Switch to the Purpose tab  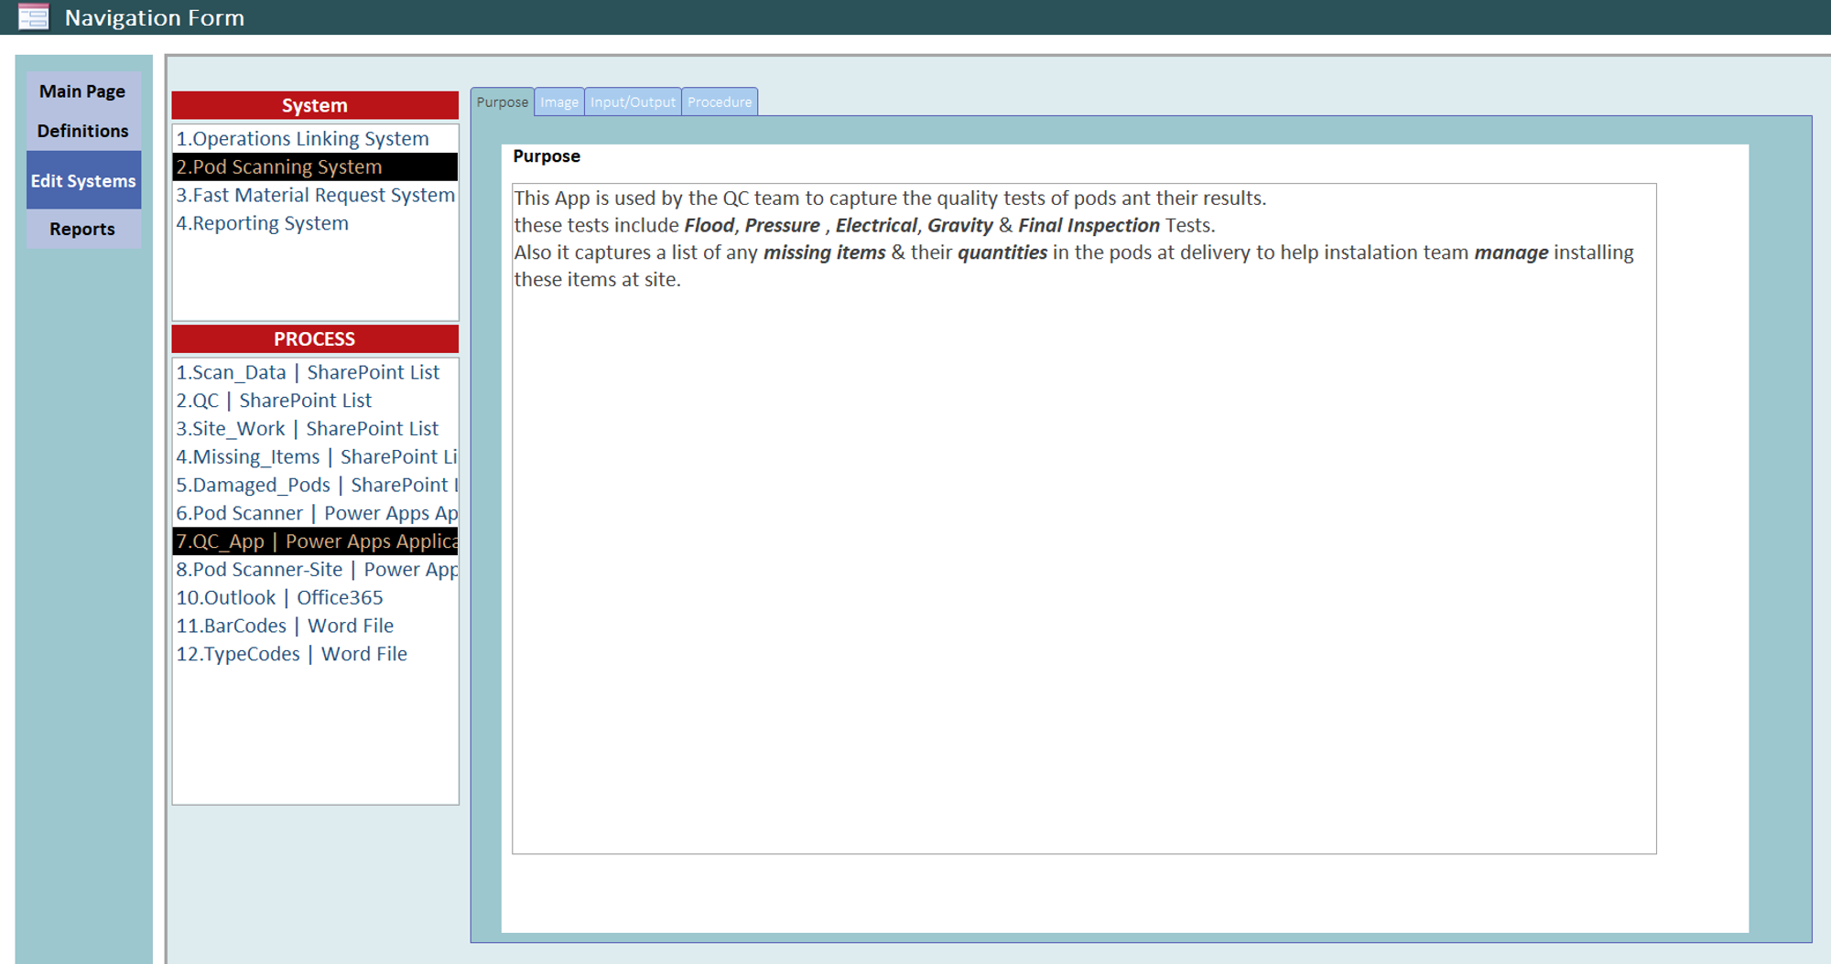pyautogui.click(x=503, y=102)
